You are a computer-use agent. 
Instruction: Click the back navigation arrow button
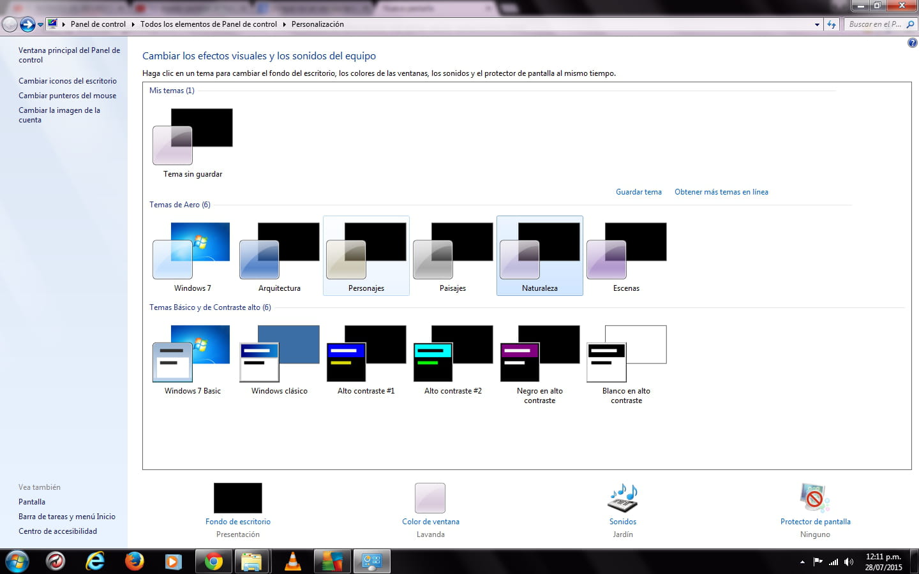click(x=10, y=24)
